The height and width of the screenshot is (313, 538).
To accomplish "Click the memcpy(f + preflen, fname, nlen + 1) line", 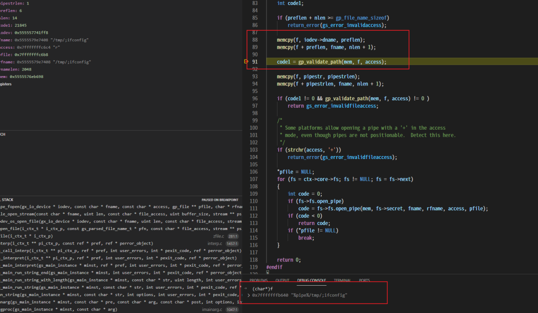I will point(326,47).
